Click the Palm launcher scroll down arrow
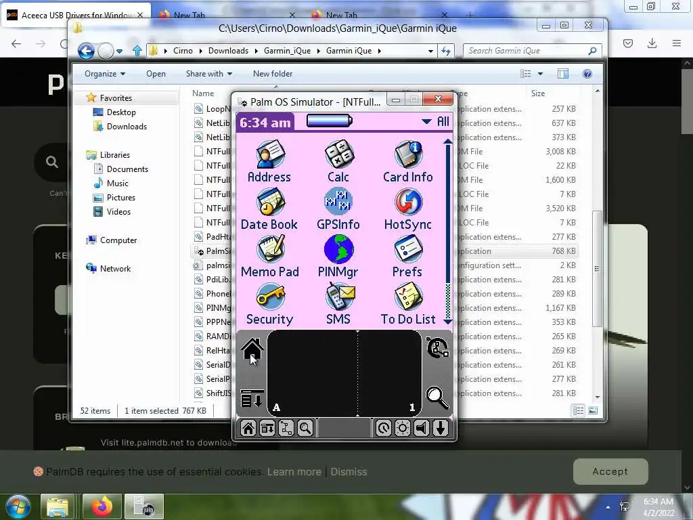The image size is (693, 520). [x=447, y=322]
